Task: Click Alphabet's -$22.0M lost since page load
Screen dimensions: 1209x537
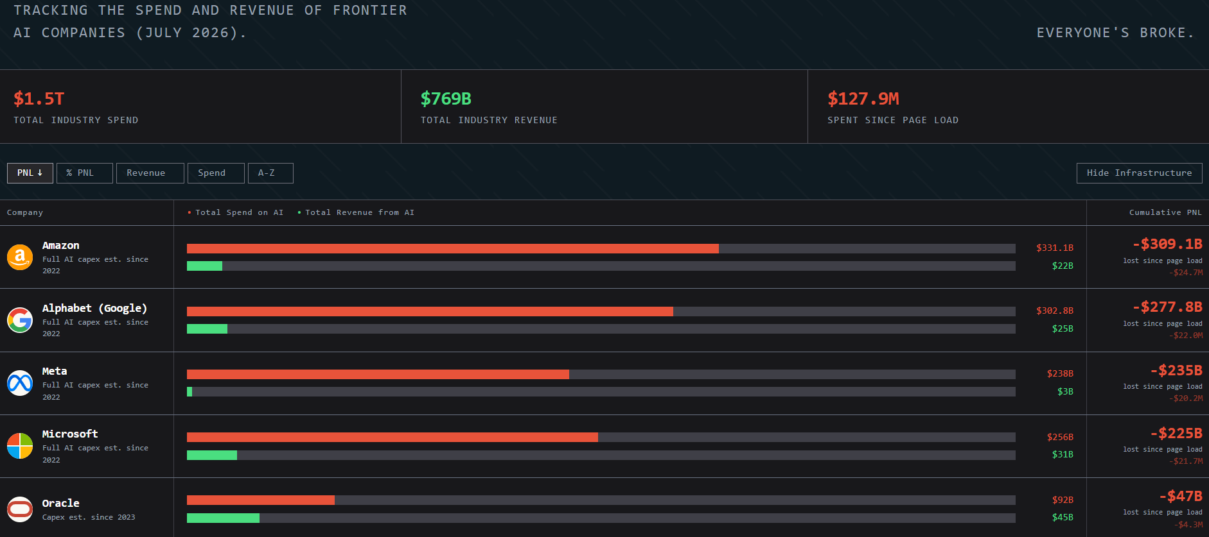Action: (x=1186, y=336)
